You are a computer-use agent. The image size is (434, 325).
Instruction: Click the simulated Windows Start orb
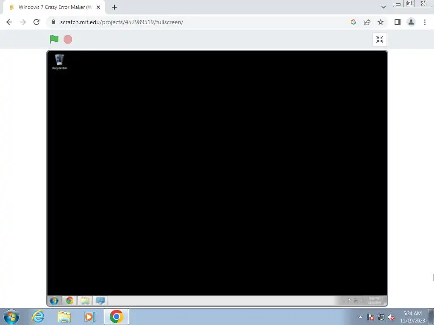pyautogui.click(x=54, y=300)
